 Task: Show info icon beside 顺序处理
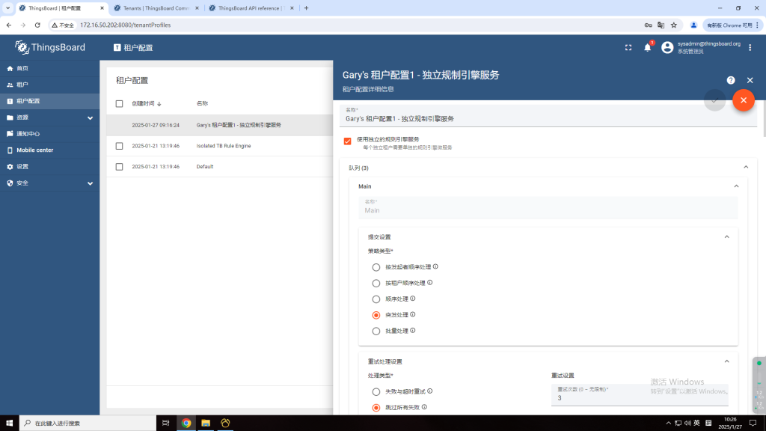pos(413,299)
